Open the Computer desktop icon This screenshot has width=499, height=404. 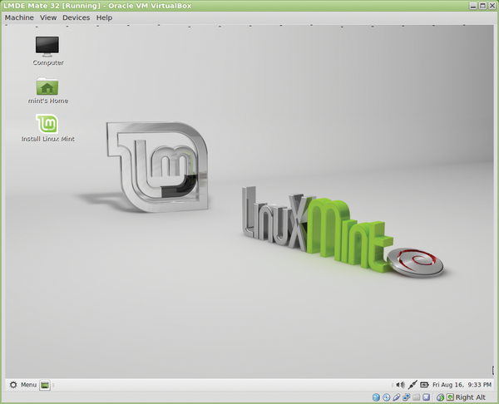coord(47,47)
